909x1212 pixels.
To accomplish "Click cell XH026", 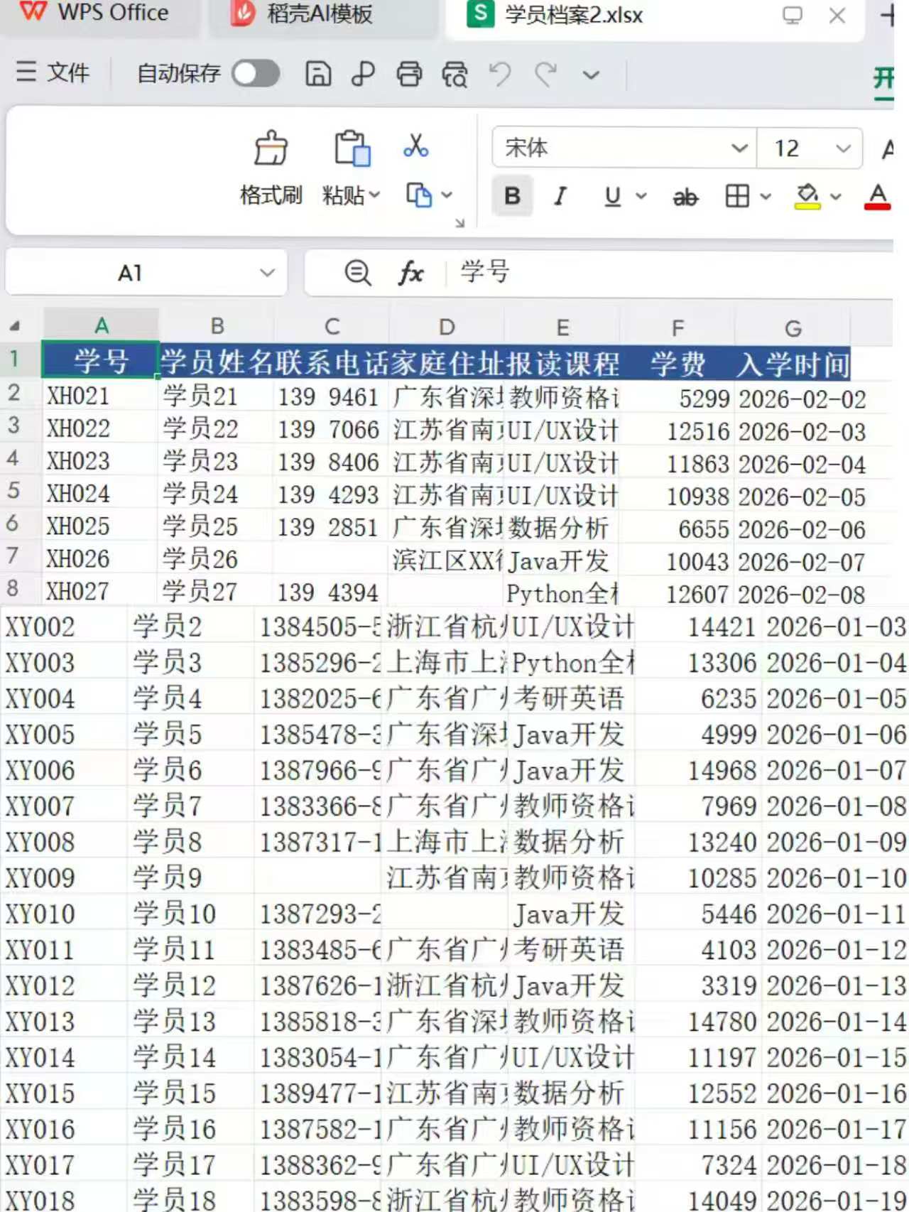I will pos(99,559).
